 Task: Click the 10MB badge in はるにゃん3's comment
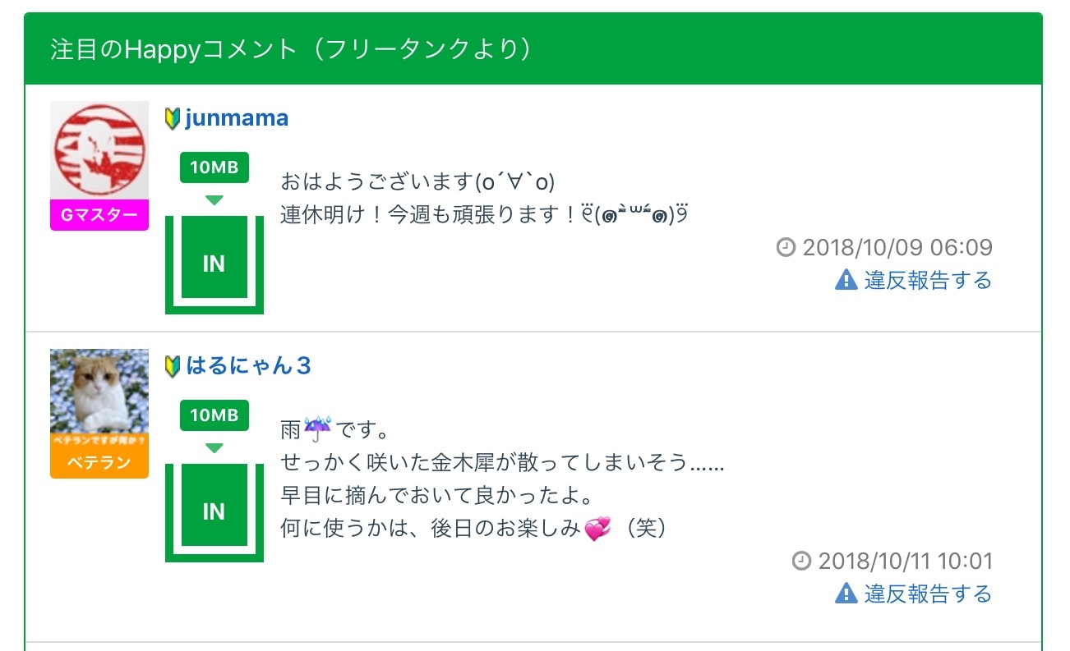(x=214, y=415)
